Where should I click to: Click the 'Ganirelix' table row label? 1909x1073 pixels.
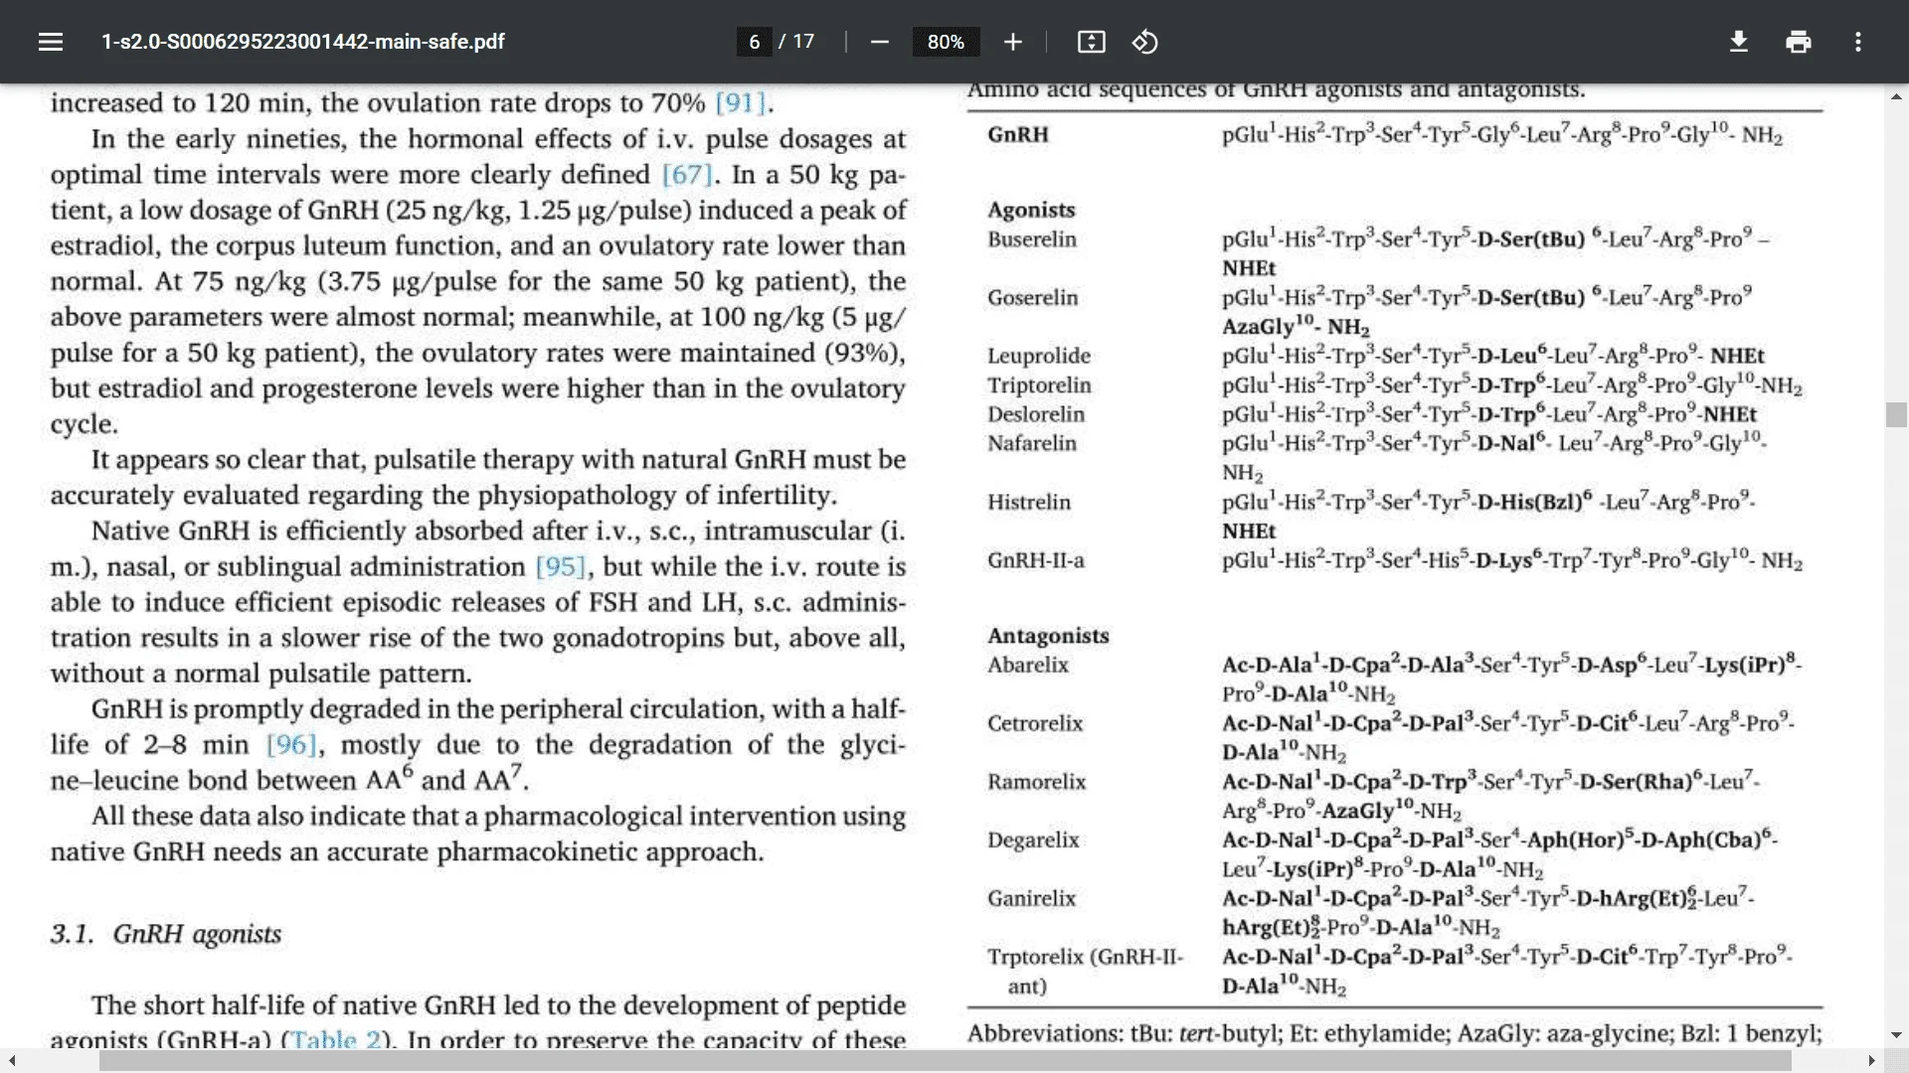[1032, 898]
